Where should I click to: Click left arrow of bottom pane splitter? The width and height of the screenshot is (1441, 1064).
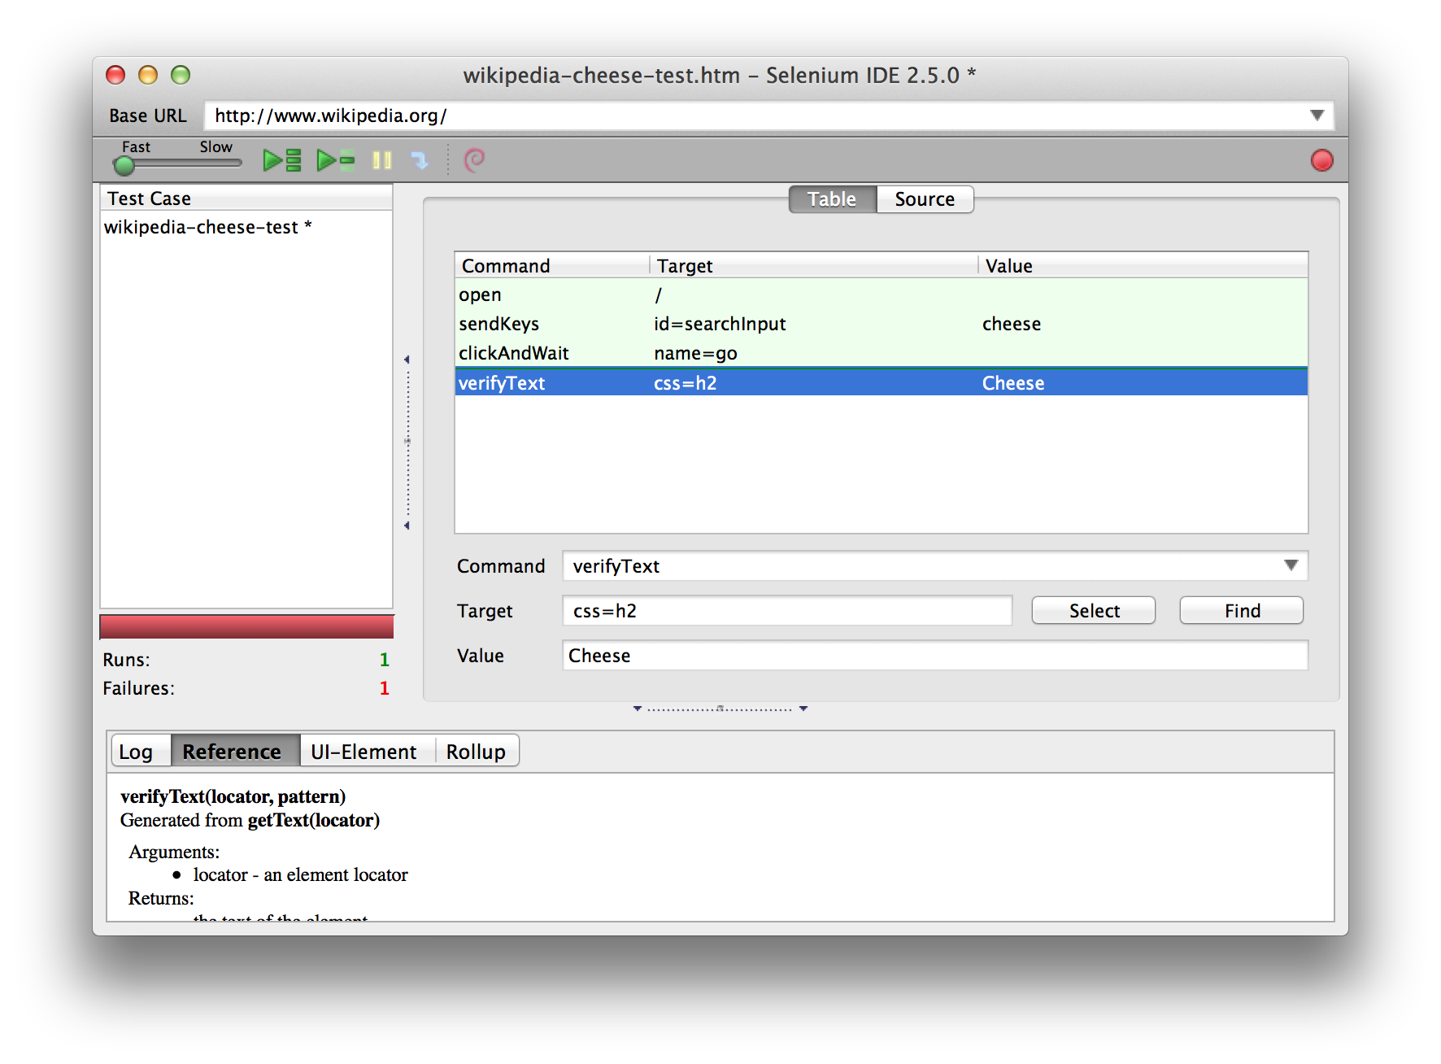pyautogui.click(x=638, y=709)
